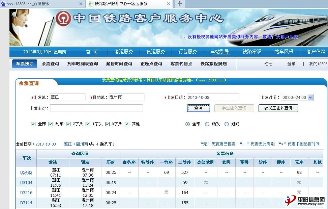Click the 农民工团体查询 button
The height and width of the screenshot is (209, 328).
click(x=278, y=108)
